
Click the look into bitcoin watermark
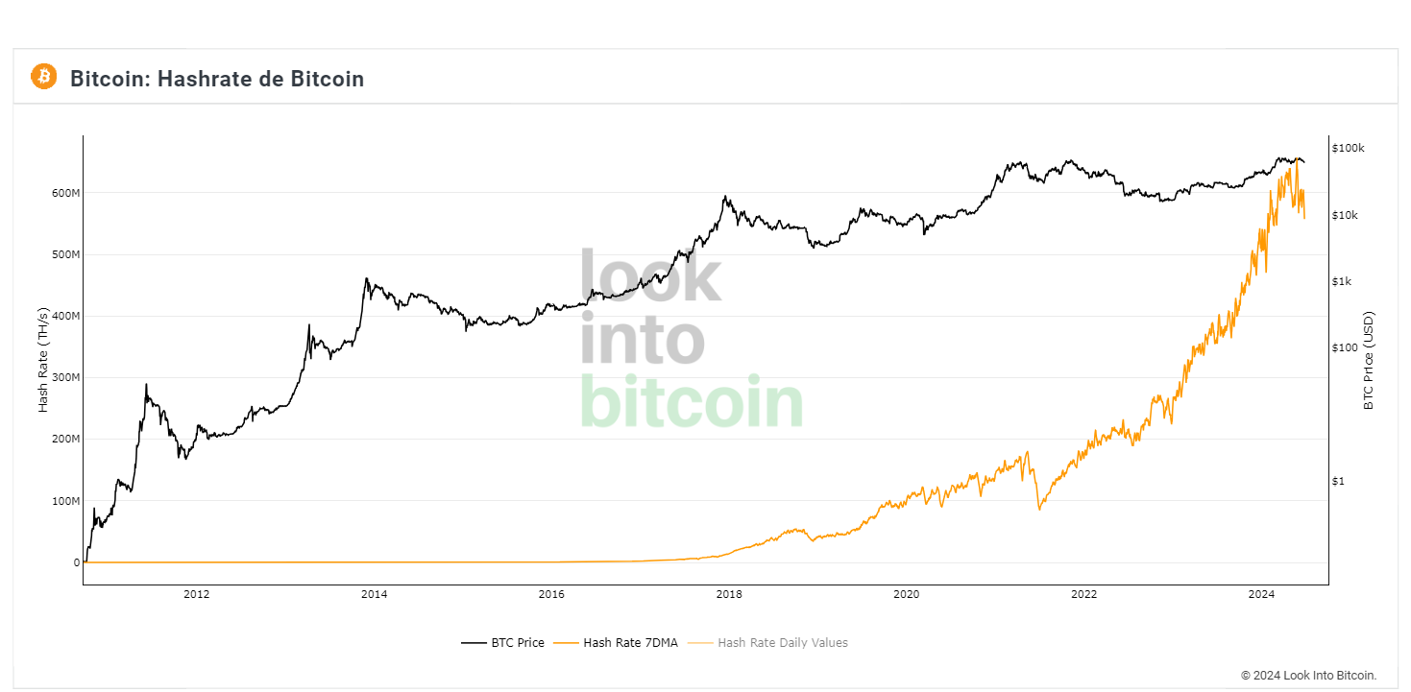tap(691, 338)
